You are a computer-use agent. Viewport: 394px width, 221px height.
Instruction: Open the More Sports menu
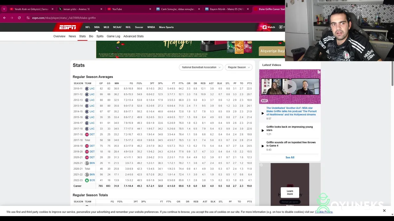pos(166,27)
